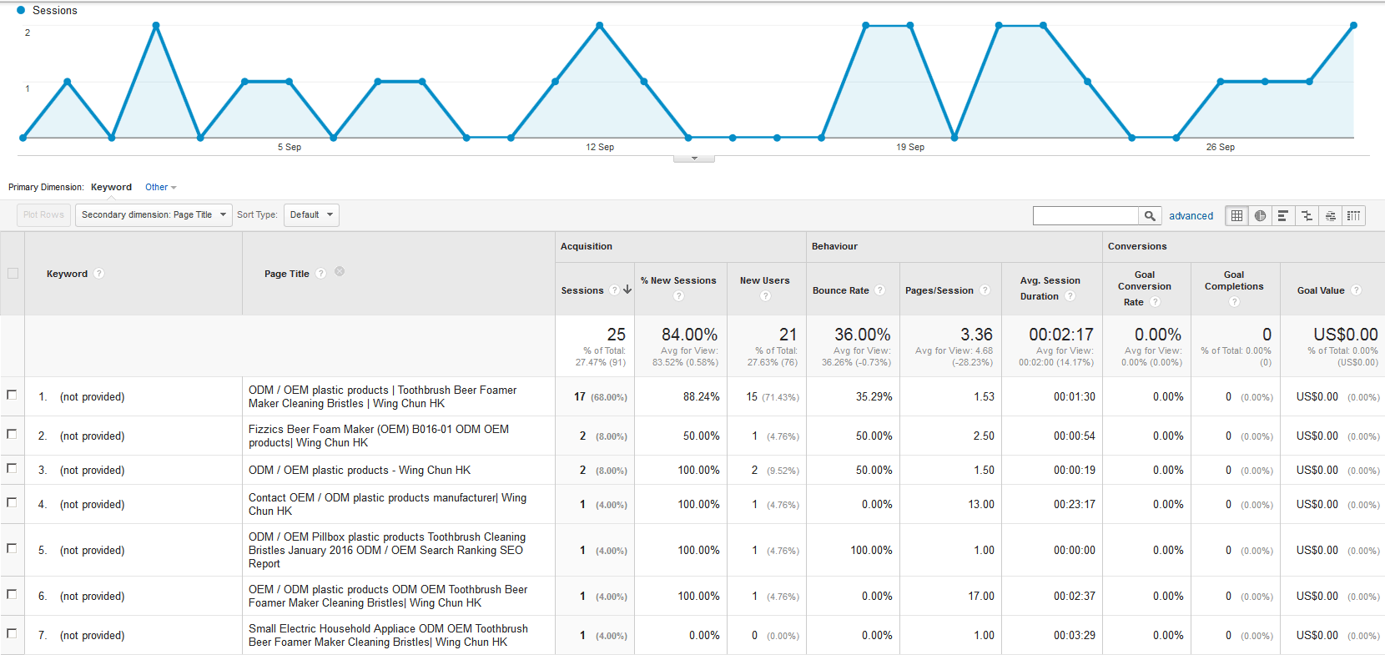Check row 7 Small Electric Household Appliance
The height and width of the screenshot is (655, 1385).
click(12, 633)
